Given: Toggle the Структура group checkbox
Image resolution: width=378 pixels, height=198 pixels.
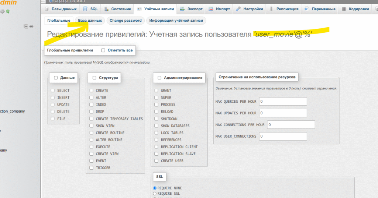Looking at the screenshot, I should (x=94, y=78).
